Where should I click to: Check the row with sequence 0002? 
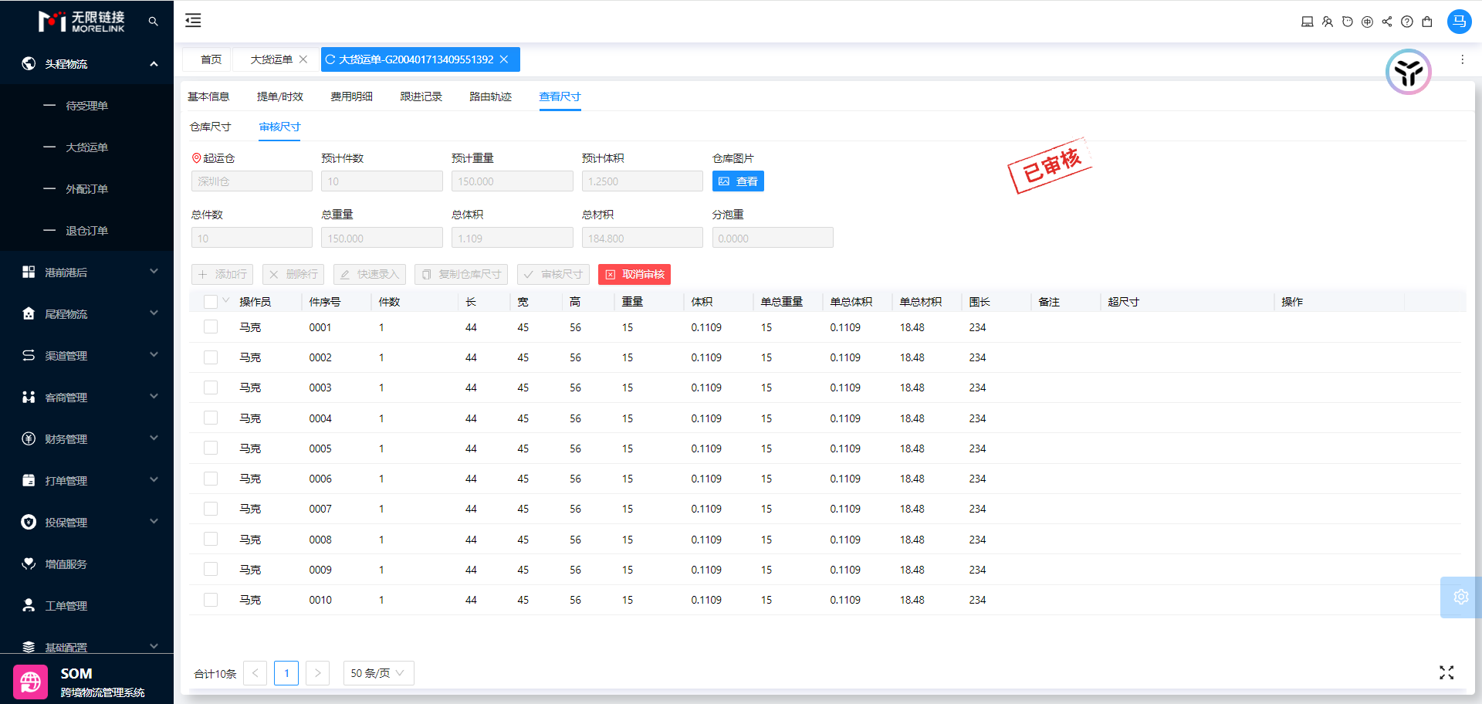210,357
